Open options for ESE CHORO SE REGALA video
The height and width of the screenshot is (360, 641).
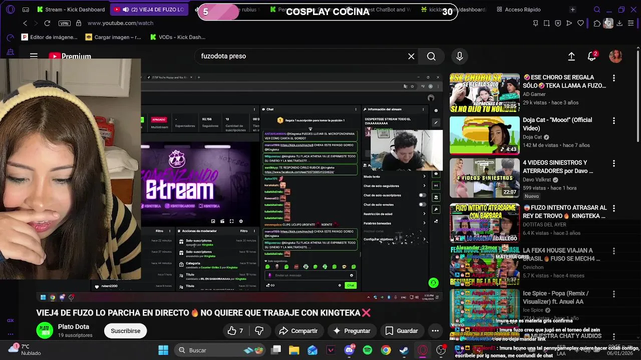(x=613, y=78)
